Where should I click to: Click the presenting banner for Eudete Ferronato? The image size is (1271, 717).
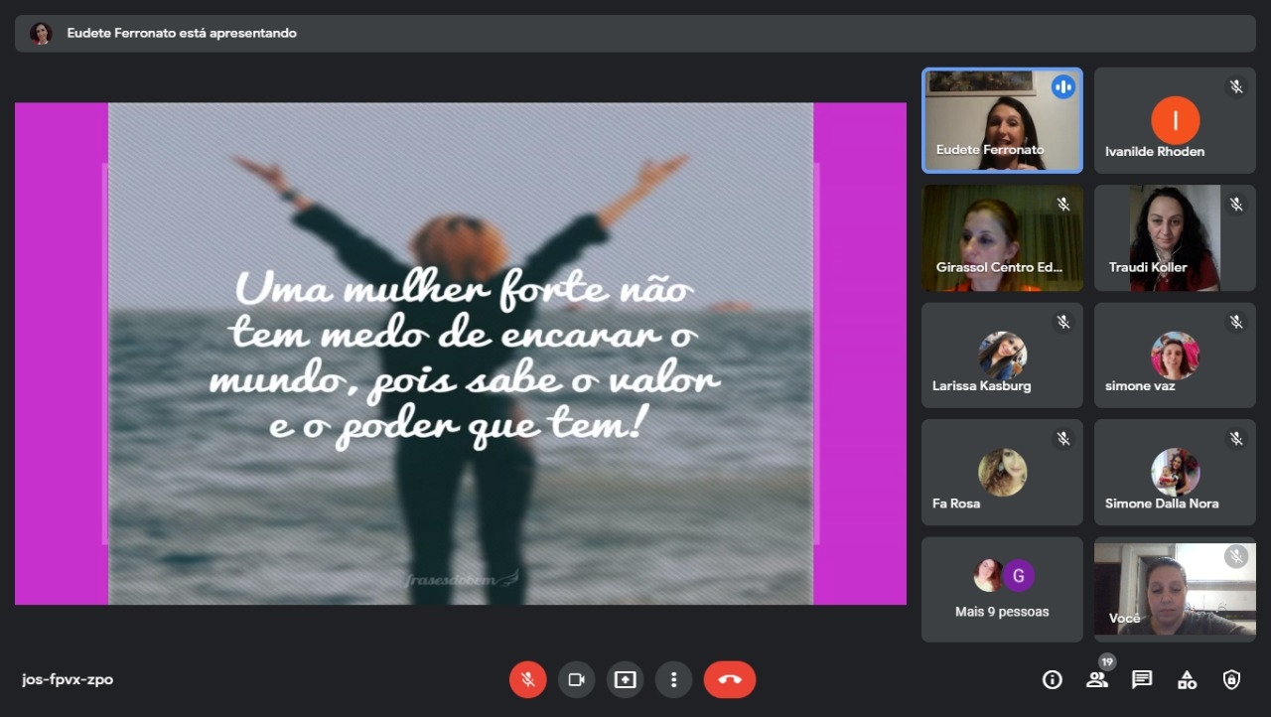[x=635, y=34]
